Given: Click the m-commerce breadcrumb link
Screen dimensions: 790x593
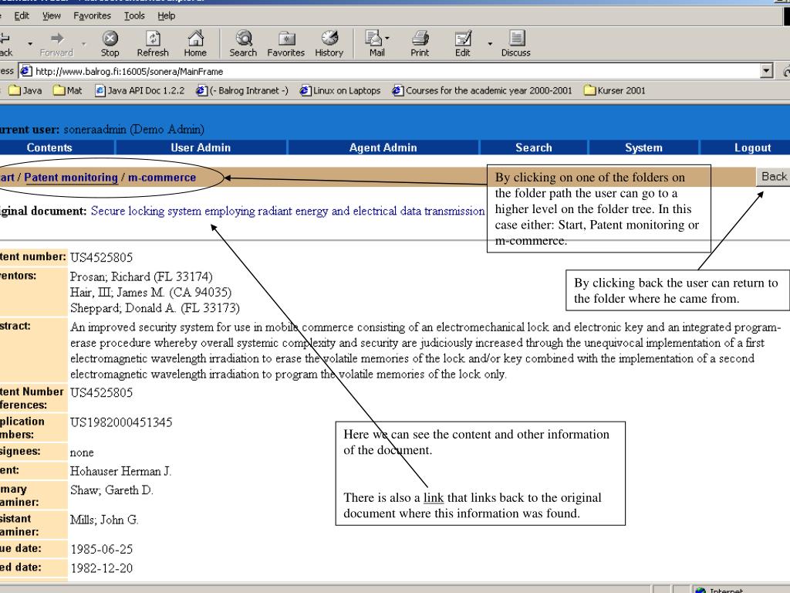Looking at the screenshot, I should (x=162, y=178).
